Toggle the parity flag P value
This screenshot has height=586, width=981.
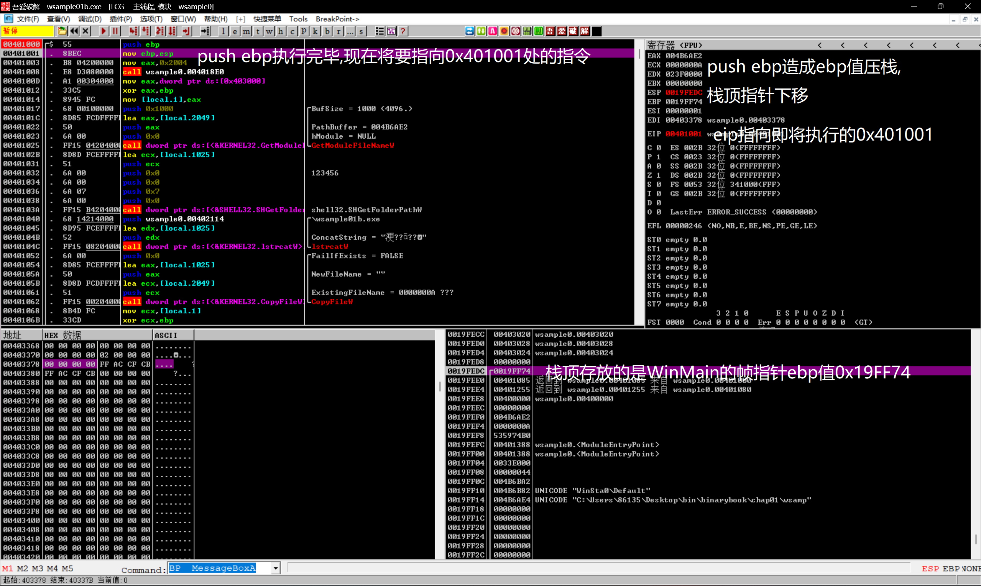(659, 157)
